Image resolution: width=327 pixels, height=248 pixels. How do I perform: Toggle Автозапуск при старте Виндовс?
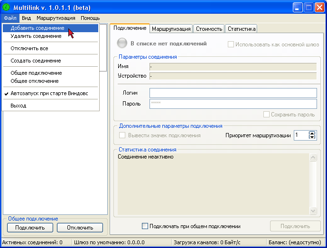[50, 93]
